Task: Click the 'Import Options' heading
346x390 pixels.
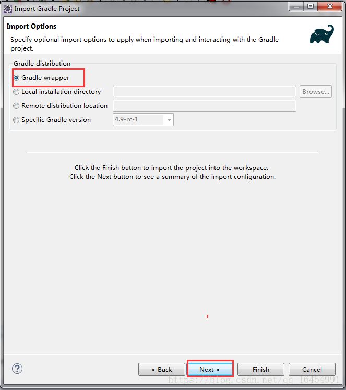Action: click(x=31, y=27)
